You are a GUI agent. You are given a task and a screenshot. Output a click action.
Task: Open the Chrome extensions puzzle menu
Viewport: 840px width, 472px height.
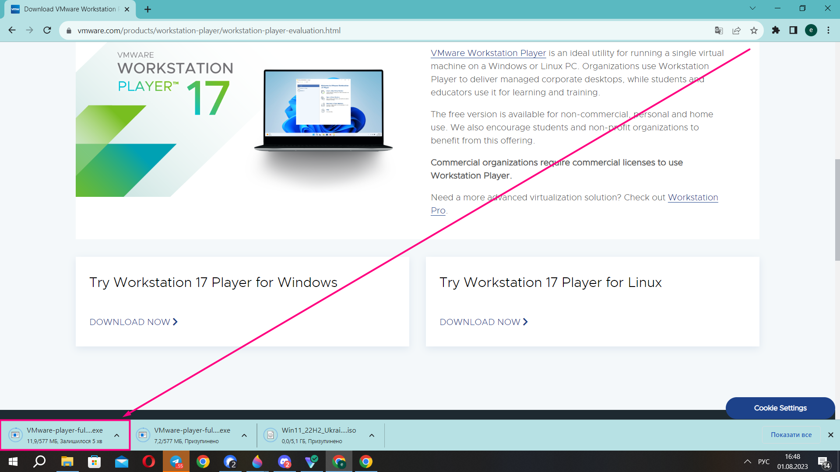point(776,30)
